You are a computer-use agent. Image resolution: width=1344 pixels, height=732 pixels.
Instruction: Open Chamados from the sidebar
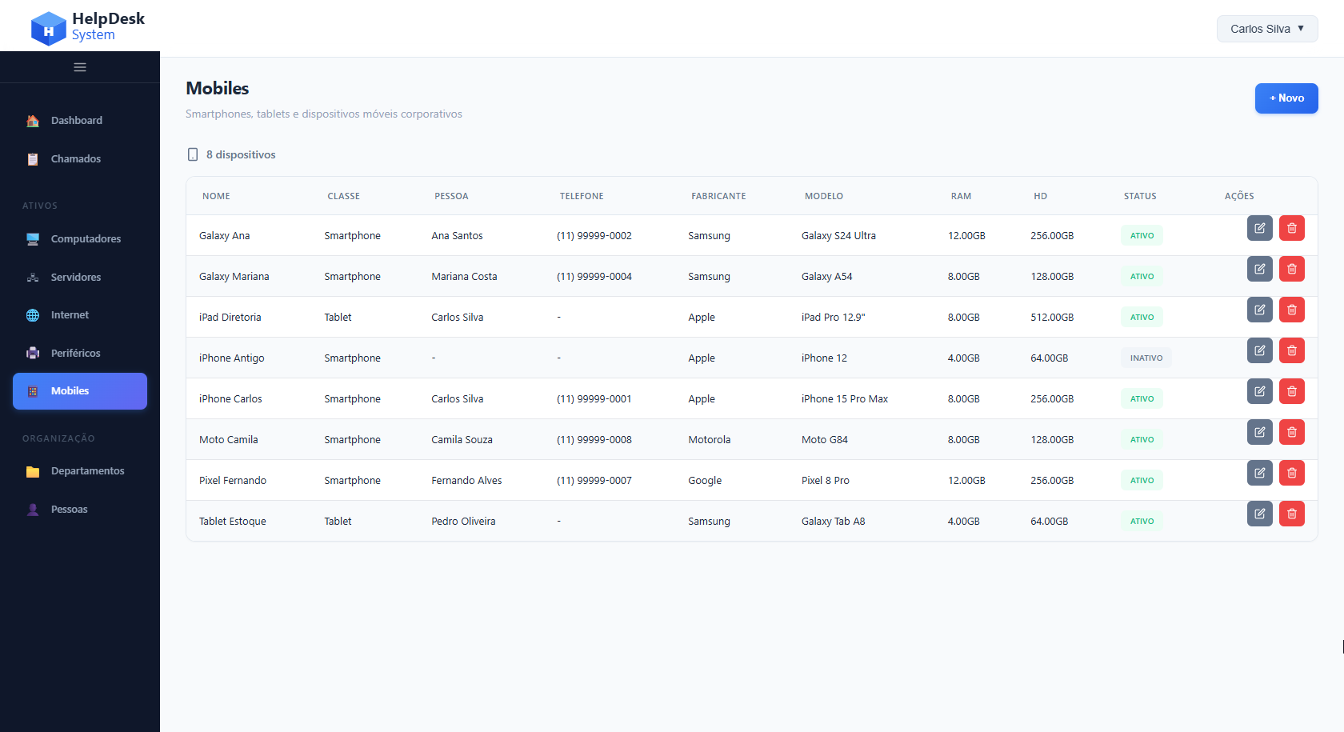tap(76, 159)
